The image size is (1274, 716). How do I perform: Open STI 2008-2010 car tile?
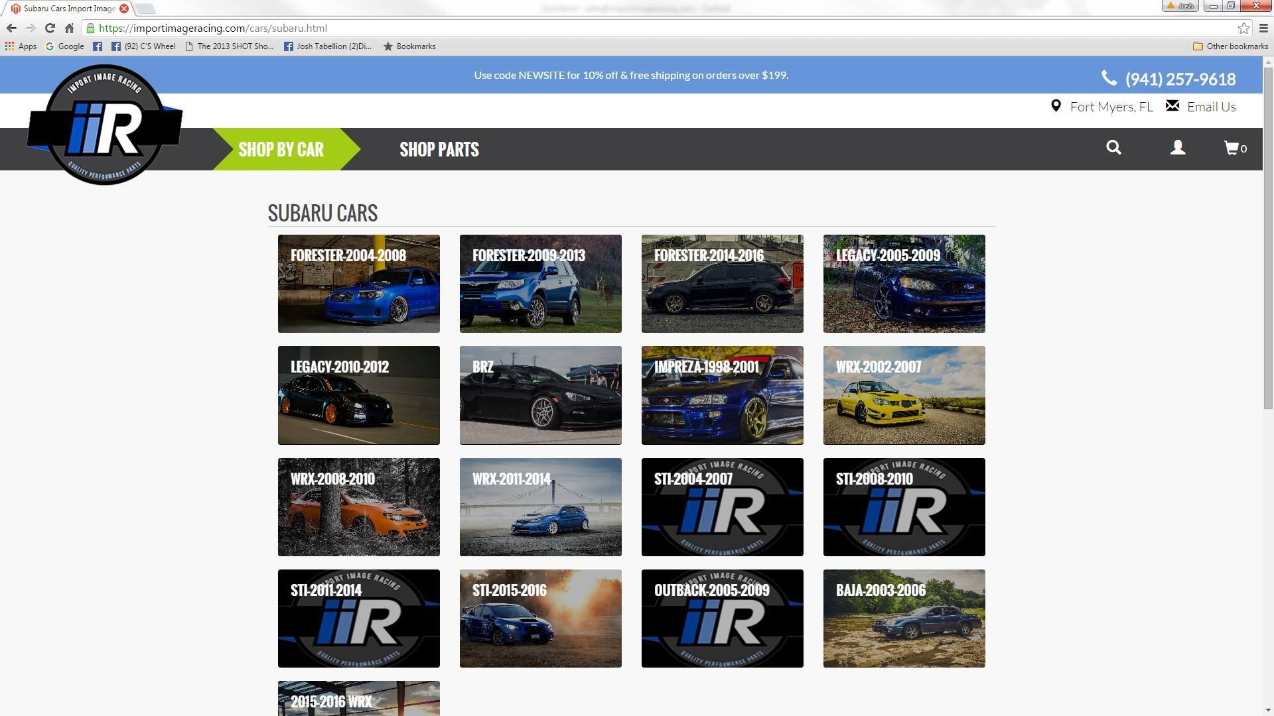(x=904, y=507)
